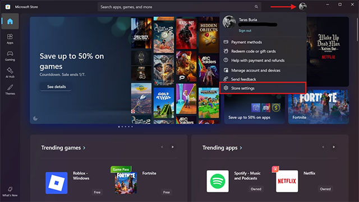Open Wake Up Dead Man Netflix card

tap(328, 51)
